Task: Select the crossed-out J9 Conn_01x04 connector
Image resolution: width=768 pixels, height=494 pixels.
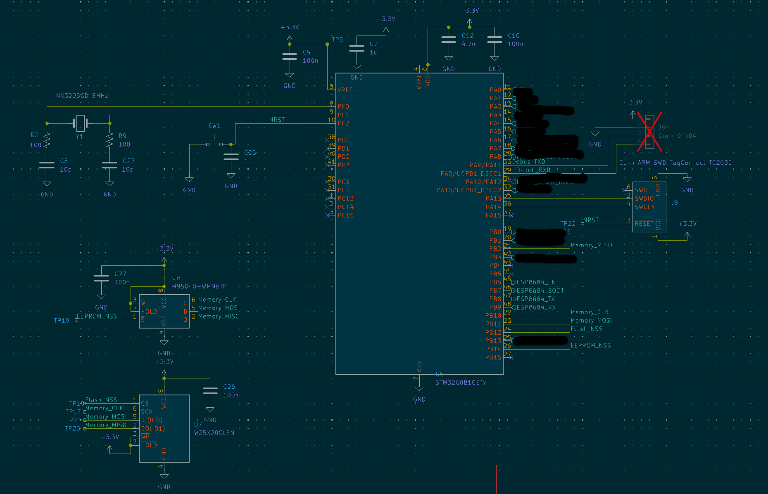Action: [649, 131]
